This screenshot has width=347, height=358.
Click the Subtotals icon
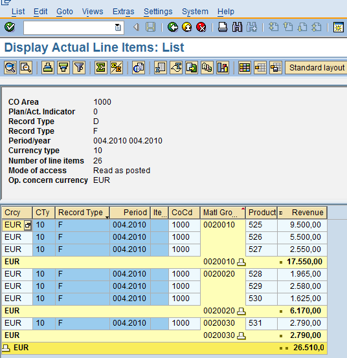(x=116, y=68)
